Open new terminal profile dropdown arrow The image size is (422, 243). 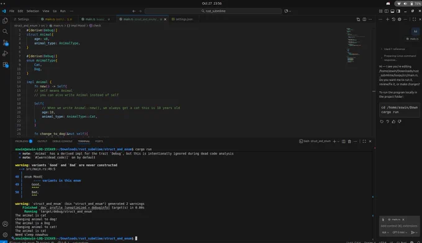click(338, 141)
